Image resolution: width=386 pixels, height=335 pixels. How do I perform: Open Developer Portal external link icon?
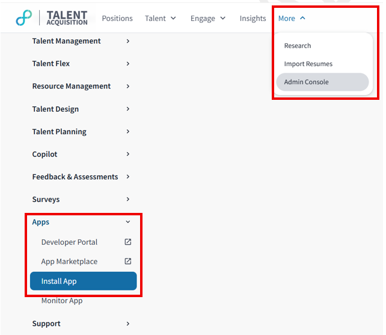point(128,242)
